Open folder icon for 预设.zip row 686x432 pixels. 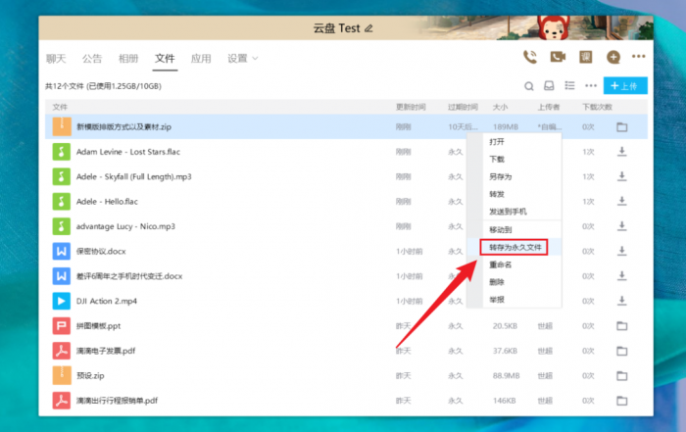tap(621, 375)
